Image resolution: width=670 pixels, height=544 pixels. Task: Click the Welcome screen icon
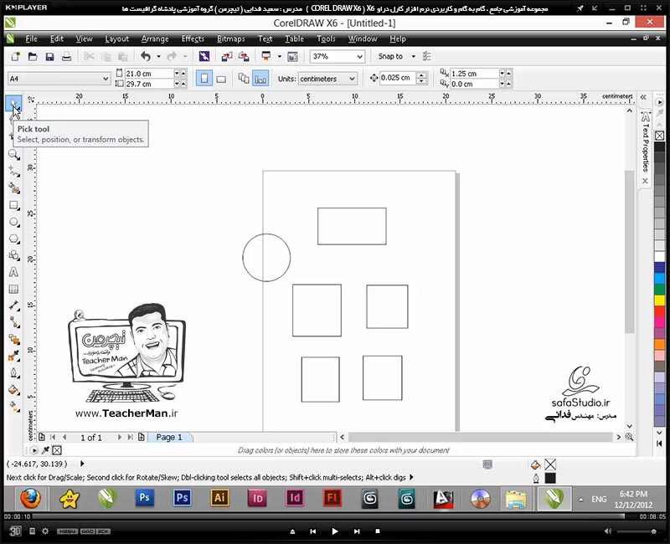[292, 56]
